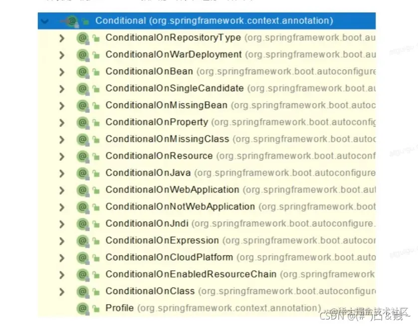This screenshot has height=326, width=418.
Task: Expand the ConditionalOnSingleCandidate node
Action: pos(61,89)
